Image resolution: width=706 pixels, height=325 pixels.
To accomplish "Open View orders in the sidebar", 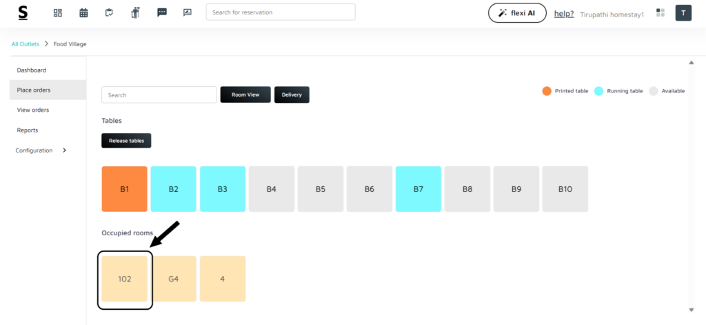I will 33,110.
